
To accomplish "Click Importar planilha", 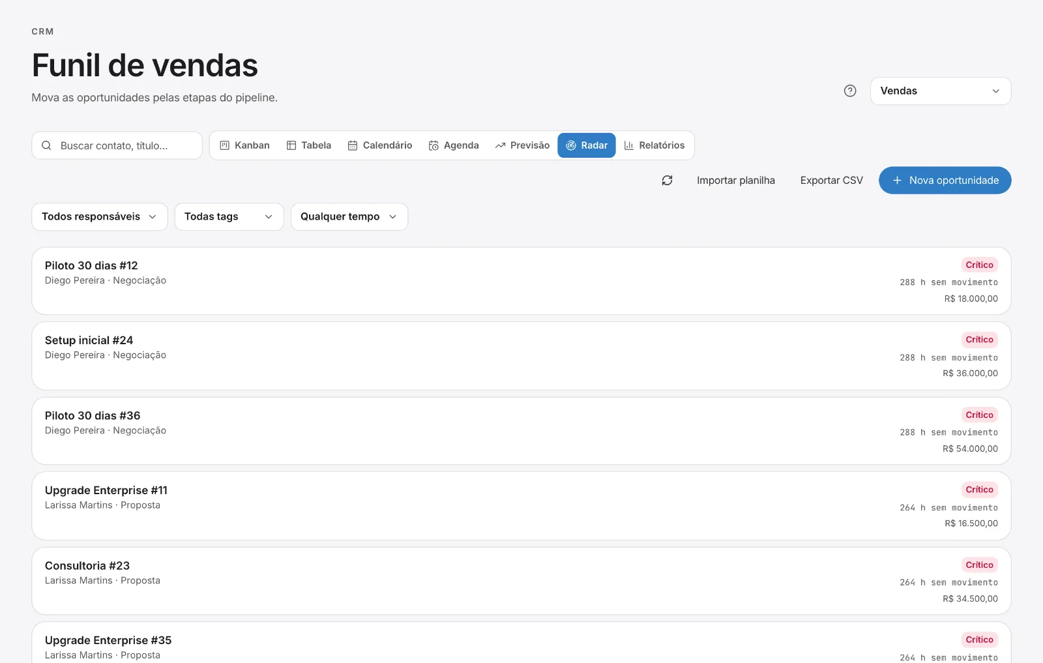I will tap(736, 181).
